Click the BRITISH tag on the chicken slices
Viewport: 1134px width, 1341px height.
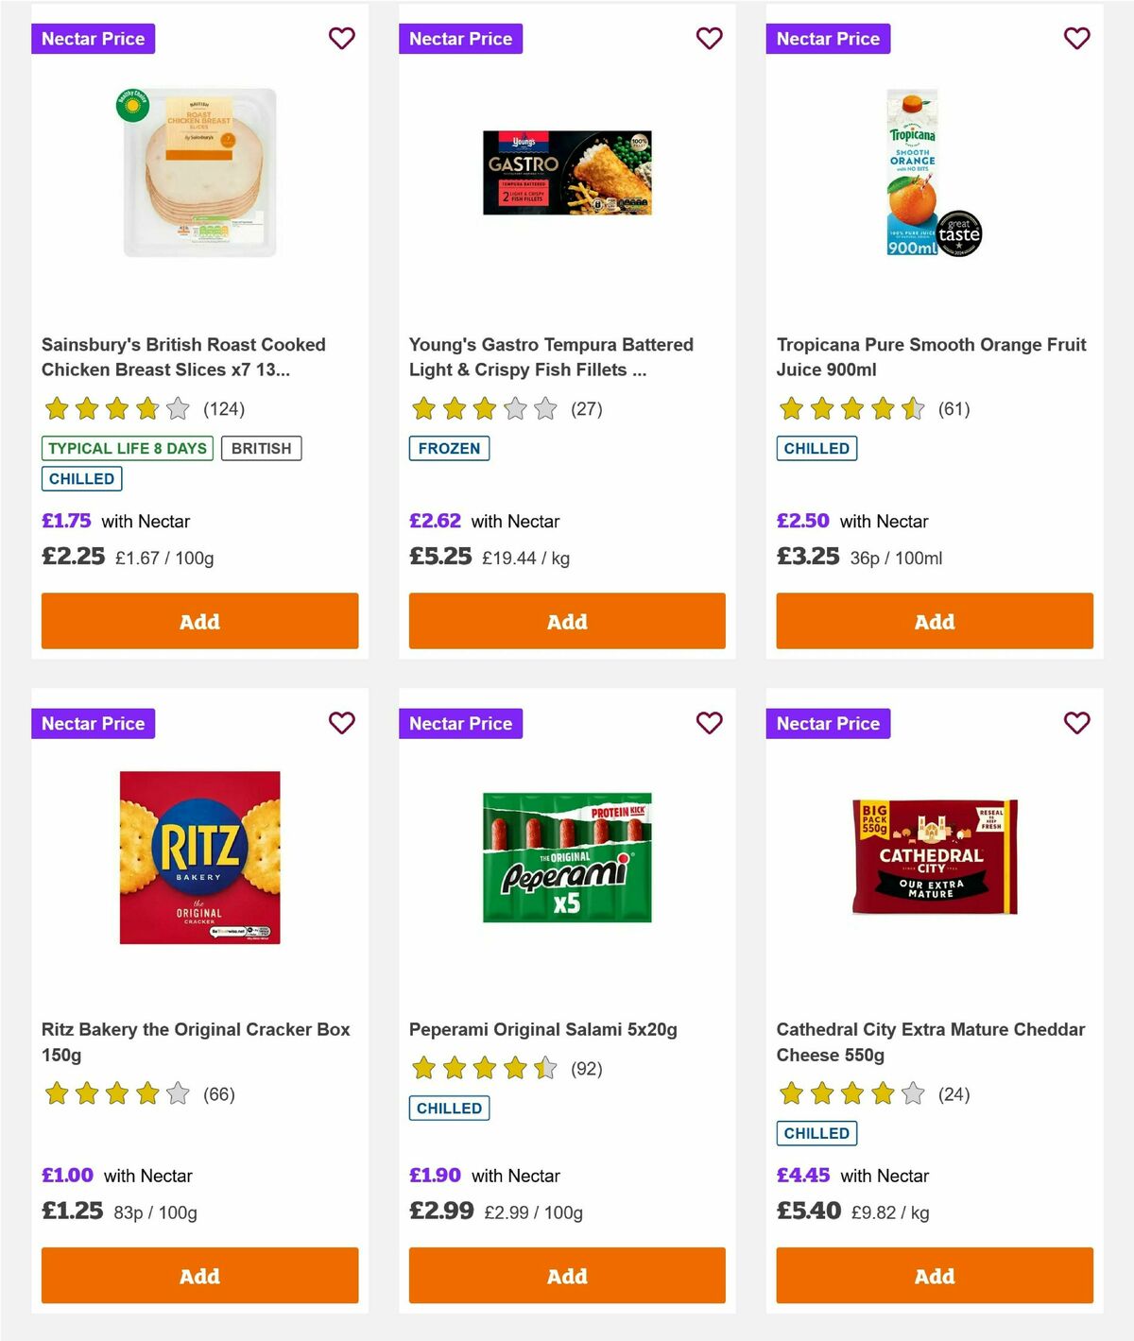click(262, 448)
